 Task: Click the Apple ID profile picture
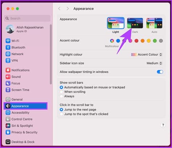pos(10,29)
